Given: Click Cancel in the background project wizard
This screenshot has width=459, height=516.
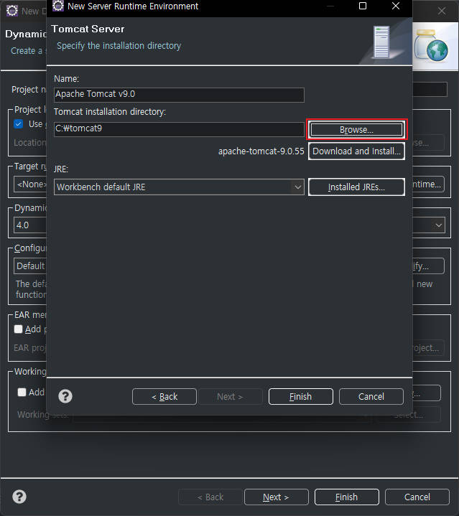Looking at the screenshot, I should click(x=417, y=497).
